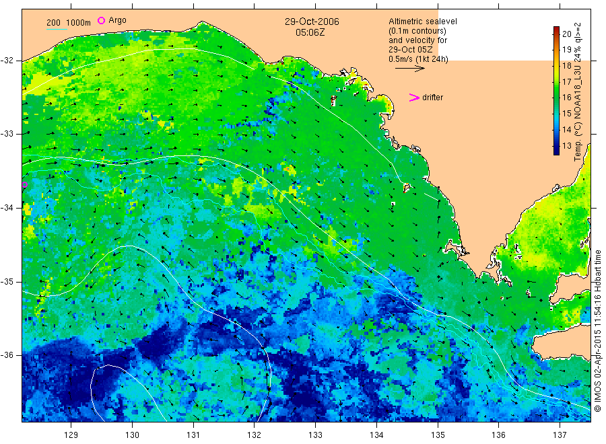The image size is (606, 444).
Task: Click the '(0.1m contours)' text
Action: 417,31
